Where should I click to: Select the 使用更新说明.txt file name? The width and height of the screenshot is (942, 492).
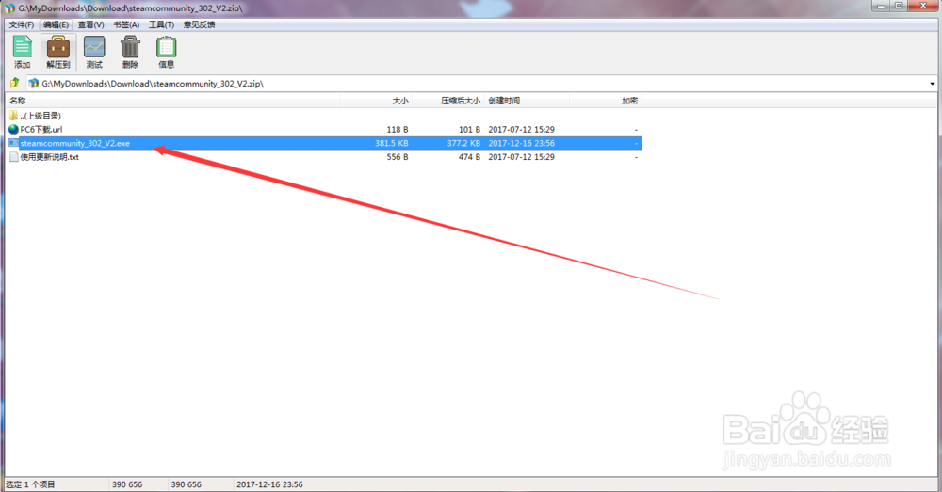pos(49,156)
